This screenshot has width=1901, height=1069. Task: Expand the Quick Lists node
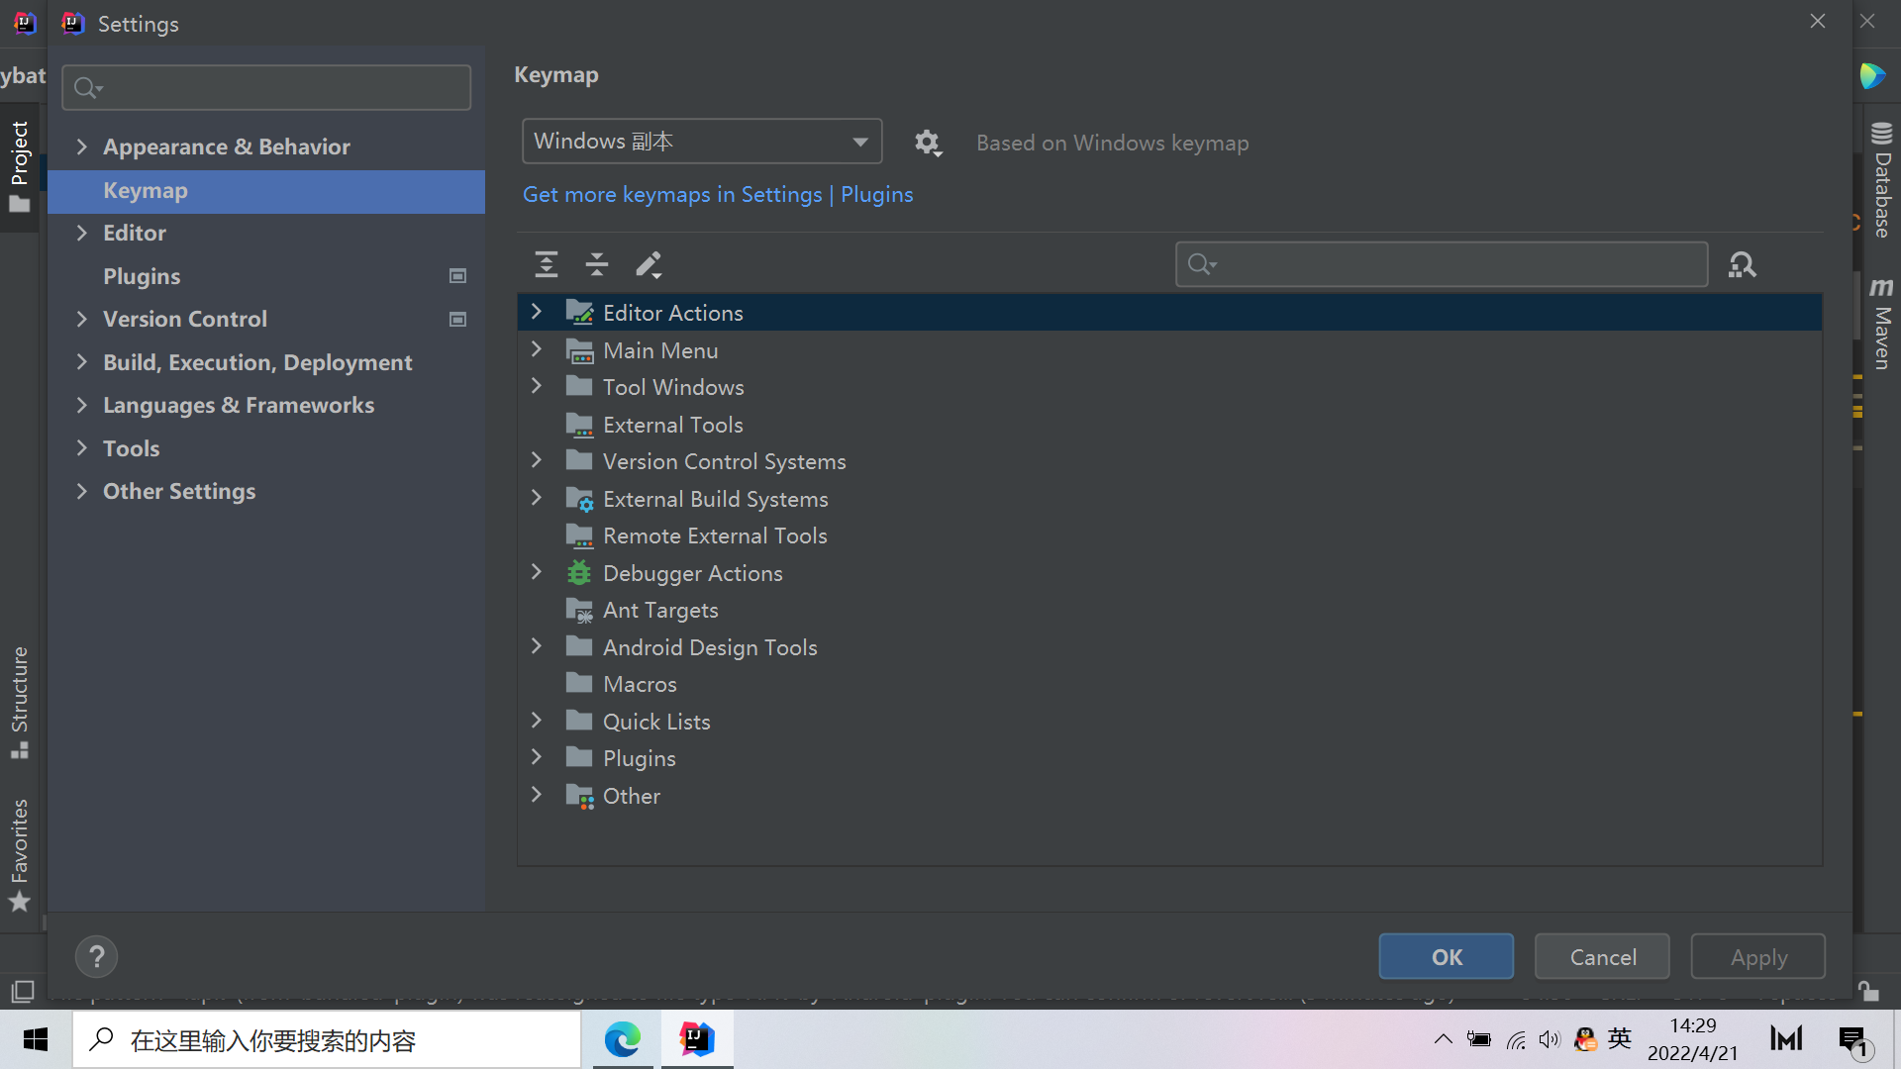click(537, 721)
